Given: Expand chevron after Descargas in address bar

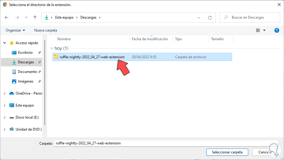Looking at the screenshot, I should coord(100,17).
